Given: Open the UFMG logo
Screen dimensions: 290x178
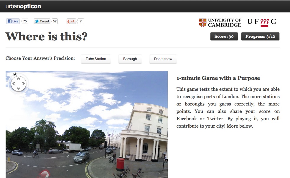Looking at the screenshot, I should [262, 22].
